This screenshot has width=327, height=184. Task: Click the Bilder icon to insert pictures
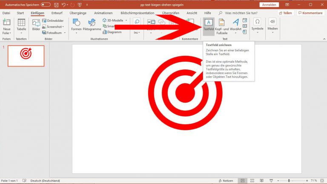(36, 26)
